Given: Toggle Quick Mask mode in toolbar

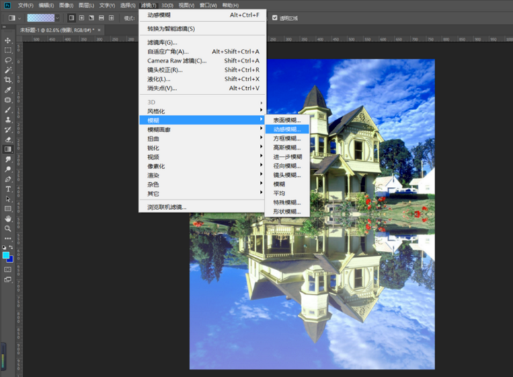Looking at the screenshot, I should (8, 269).
